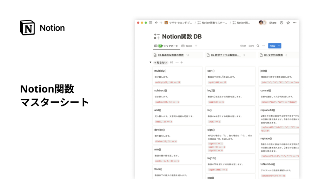This screenshot has width=319, height=179.
Task: Open the concat() card
Action: (279, 96)
